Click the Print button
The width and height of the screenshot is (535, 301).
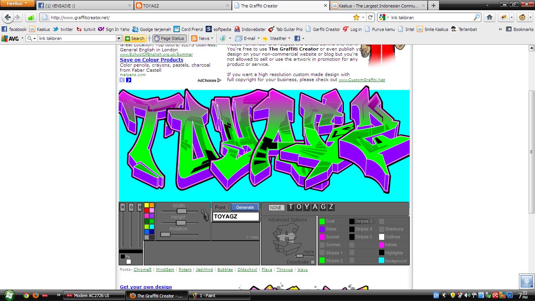[x=220, y=207]
